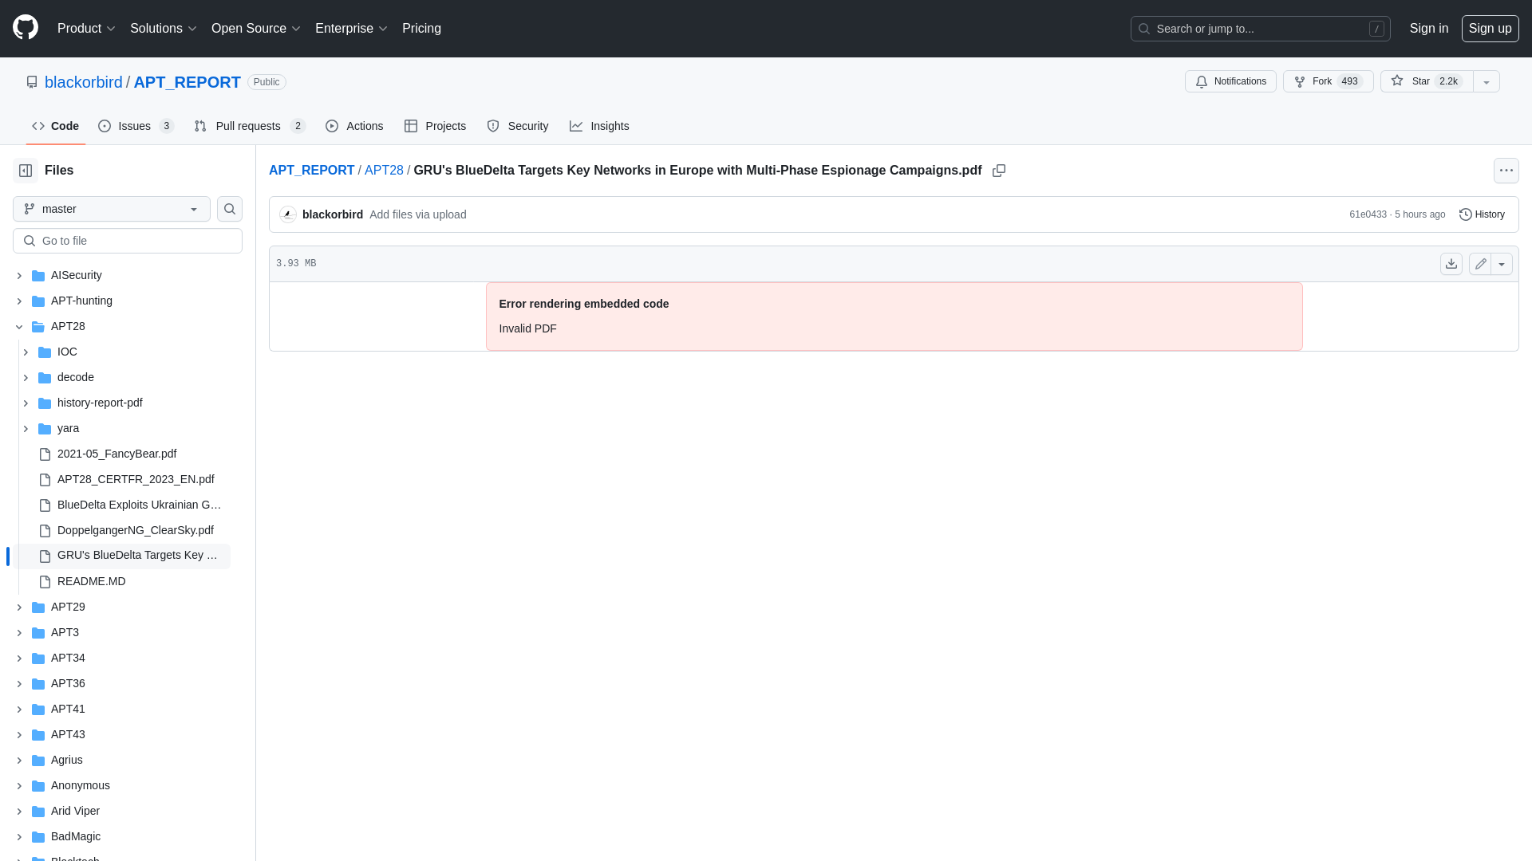Open more file actions ellipsis menu
Viewport: 1532px width, 861px height.
coord(1506,171)
